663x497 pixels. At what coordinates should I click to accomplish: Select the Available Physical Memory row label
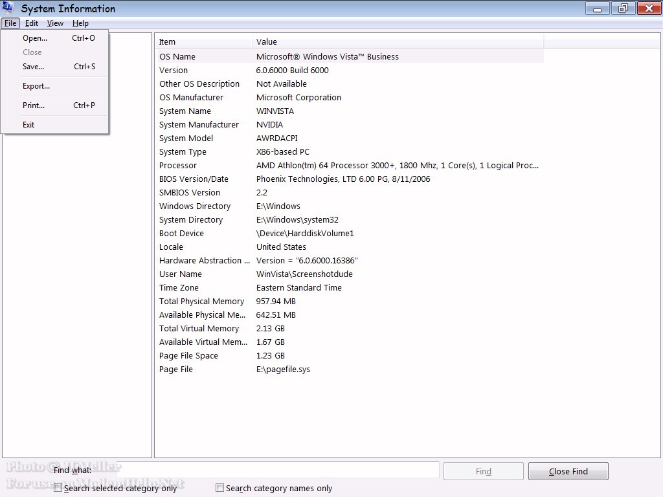click(x=202, y=315)
